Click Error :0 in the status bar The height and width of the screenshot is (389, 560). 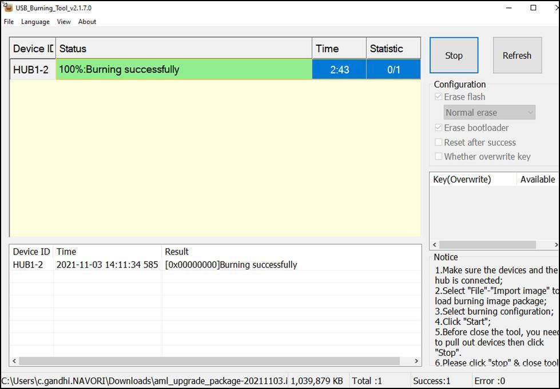[490, 381]
